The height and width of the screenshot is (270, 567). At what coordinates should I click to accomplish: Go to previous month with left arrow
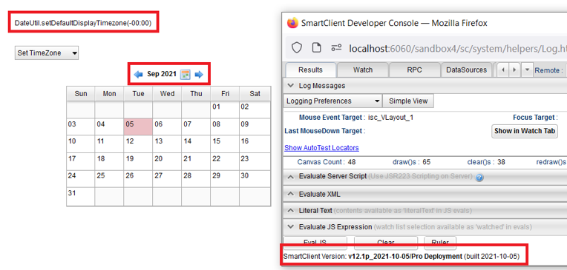pyautogui.click(x=138, y=74)
